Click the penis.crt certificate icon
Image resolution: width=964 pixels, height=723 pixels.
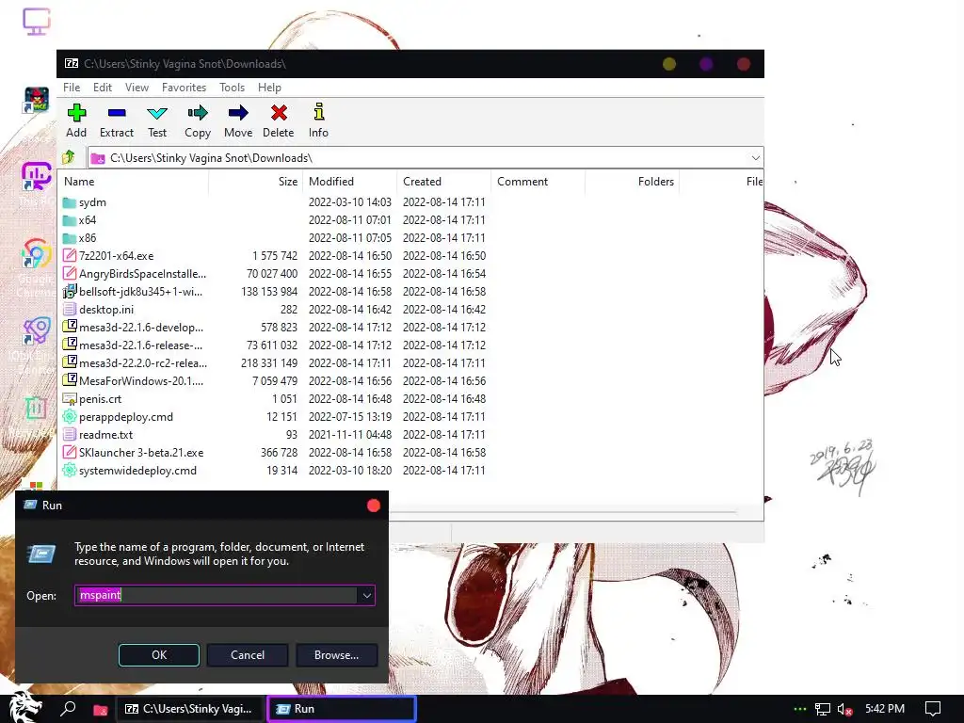[x=70, y=399]
